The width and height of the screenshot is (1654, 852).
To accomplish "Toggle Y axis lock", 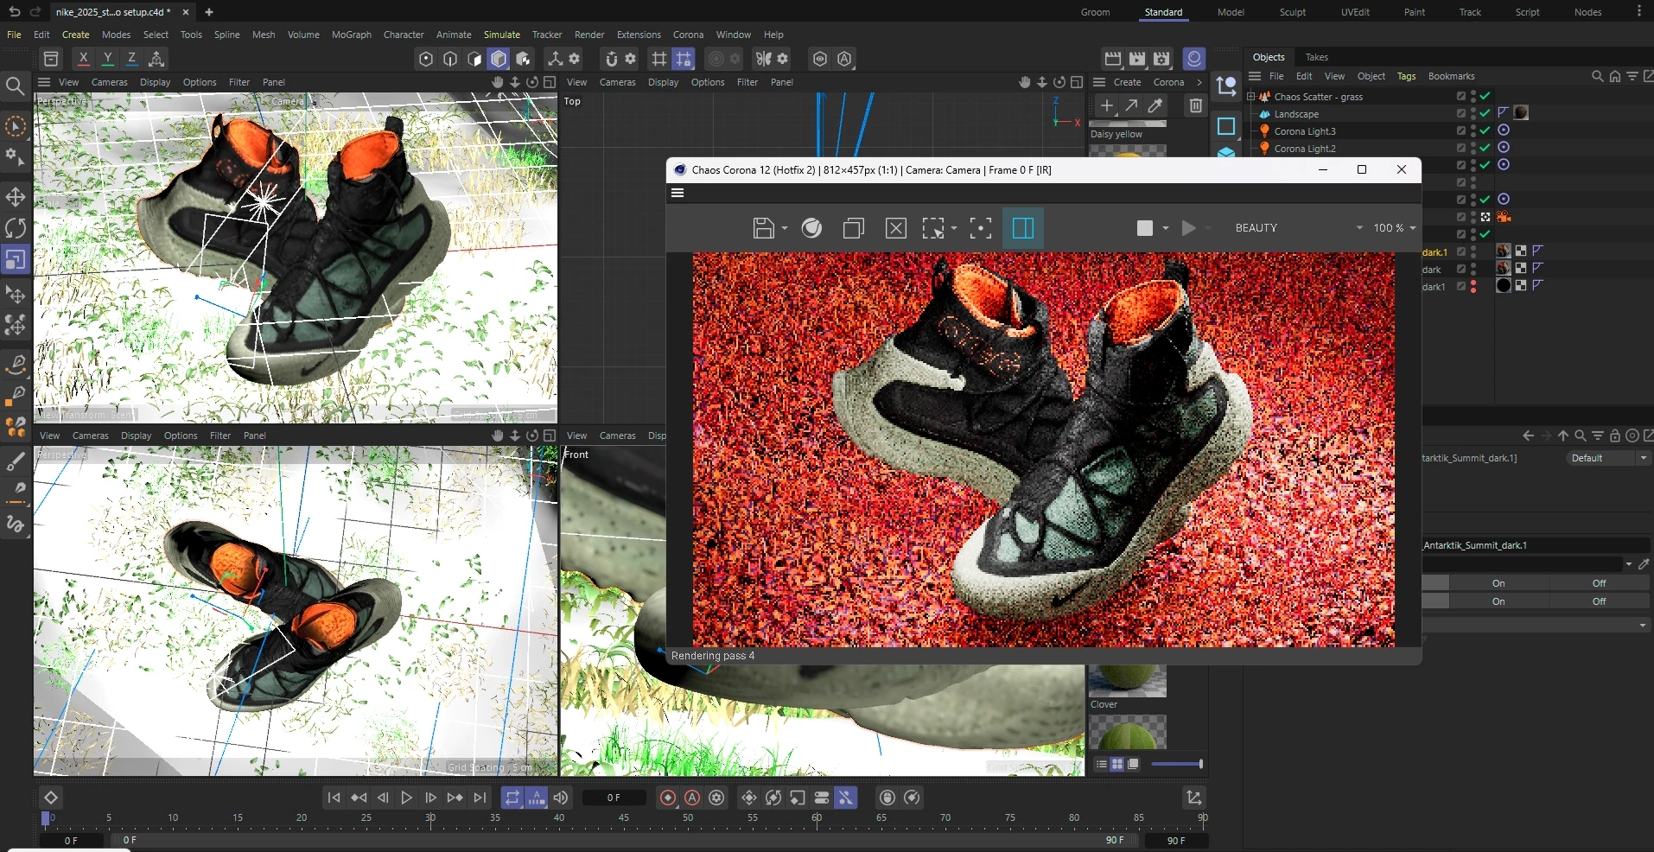I will pos(107,59).
